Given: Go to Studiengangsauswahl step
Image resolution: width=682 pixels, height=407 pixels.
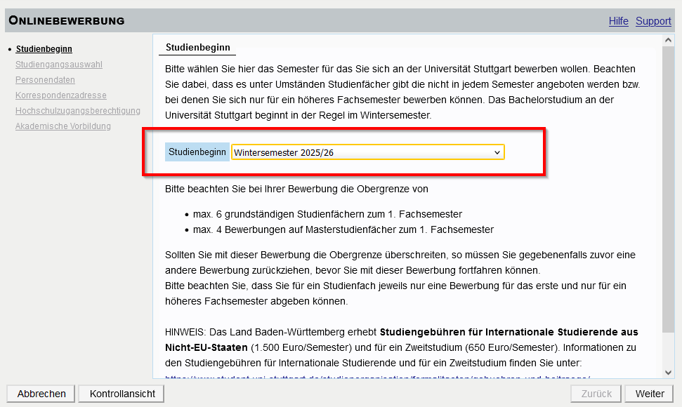Looking at the screenshot, I should coord(59,65).
